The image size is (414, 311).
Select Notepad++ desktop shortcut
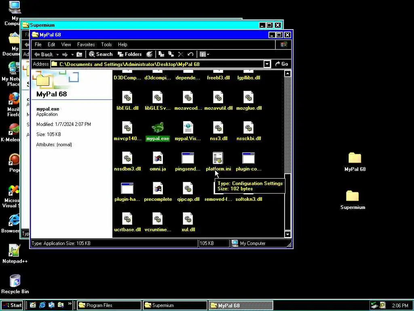(15, 253)
